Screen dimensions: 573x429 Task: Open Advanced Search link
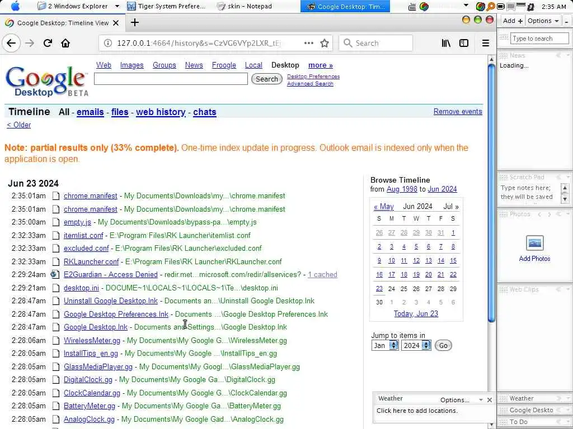(310, 84)
